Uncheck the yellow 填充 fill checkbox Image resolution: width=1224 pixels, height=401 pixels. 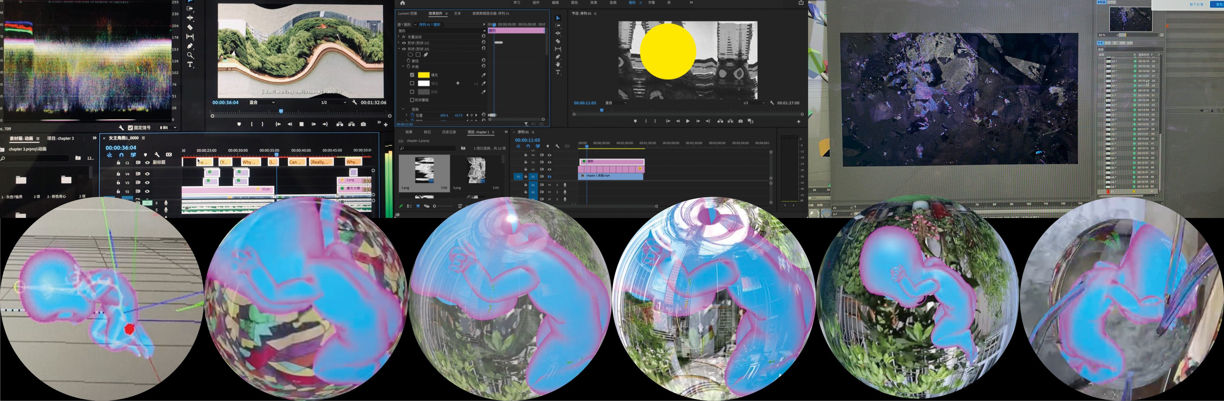(x=412, y=75)
